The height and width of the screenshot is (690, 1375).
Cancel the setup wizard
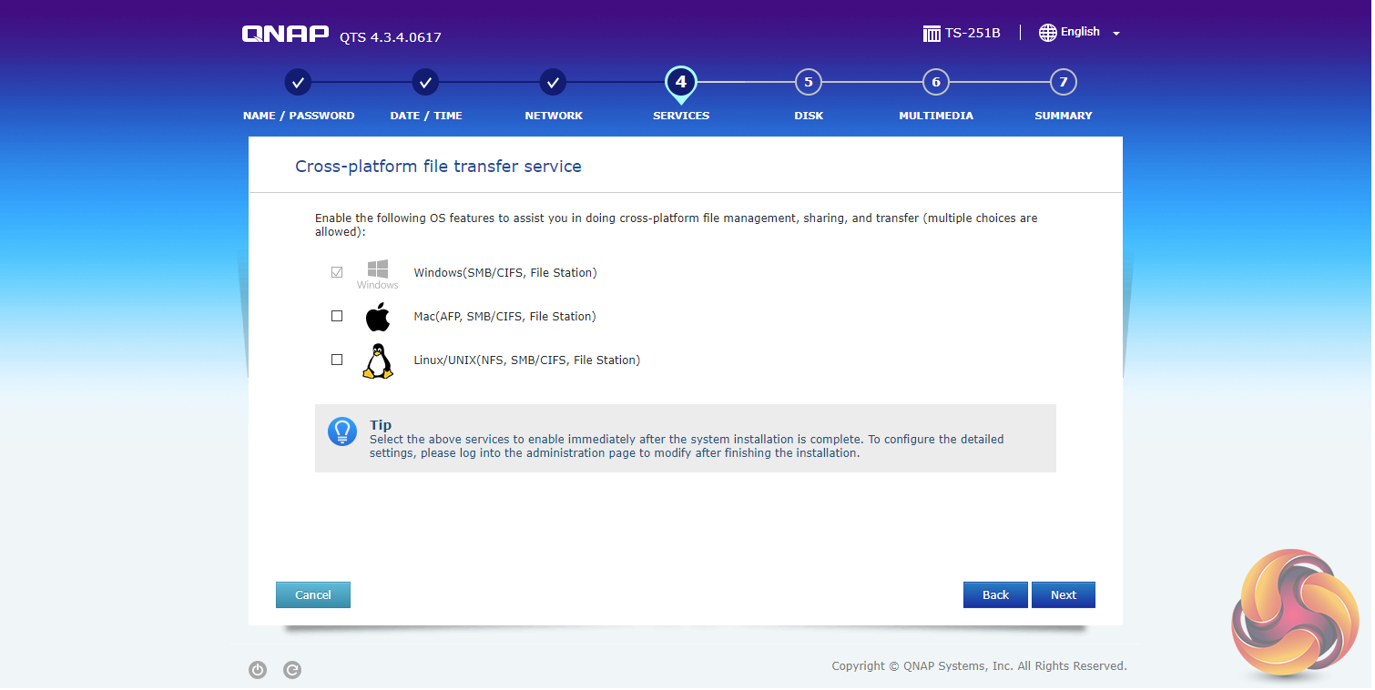coord(312,594)
